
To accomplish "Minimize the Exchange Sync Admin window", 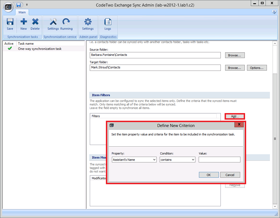I will click(x=255, y=3).
